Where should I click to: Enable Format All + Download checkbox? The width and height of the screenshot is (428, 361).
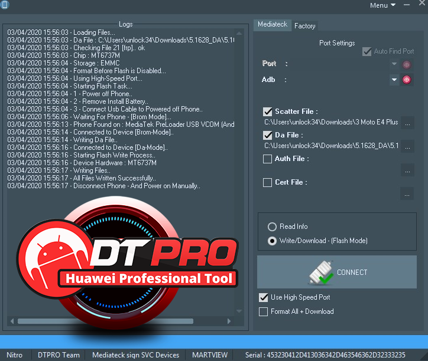(x=264, y=311)
